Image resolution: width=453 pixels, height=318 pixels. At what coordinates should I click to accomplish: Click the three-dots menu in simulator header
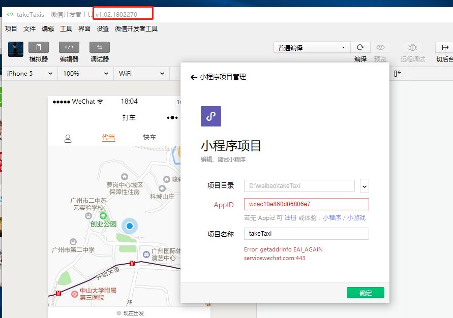pos(172,117)
